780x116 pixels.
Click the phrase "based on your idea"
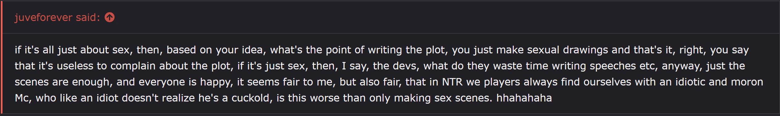coord(216,50)
